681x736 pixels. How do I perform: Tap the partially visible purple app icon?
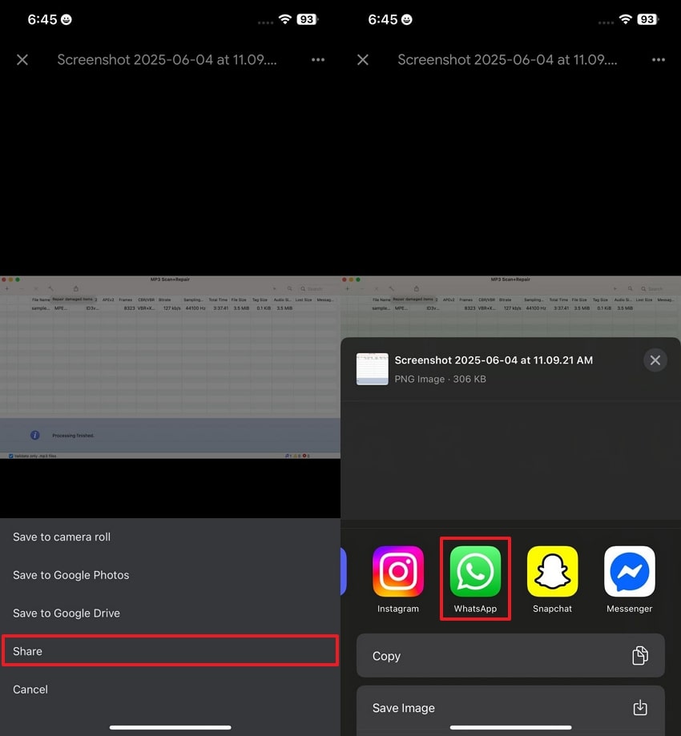click(344, 572)
